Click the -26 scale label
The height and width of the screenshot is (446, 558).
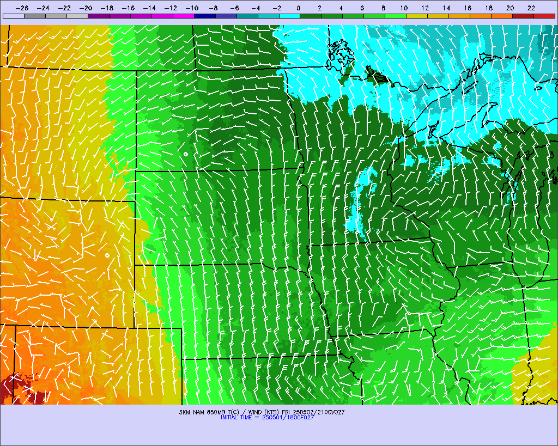tap(22, 8)
